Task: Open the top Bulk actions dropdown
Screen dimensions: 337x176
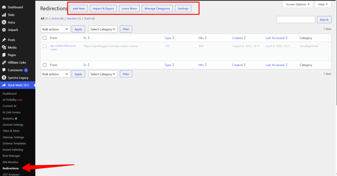Action: (x=55, y=29)
